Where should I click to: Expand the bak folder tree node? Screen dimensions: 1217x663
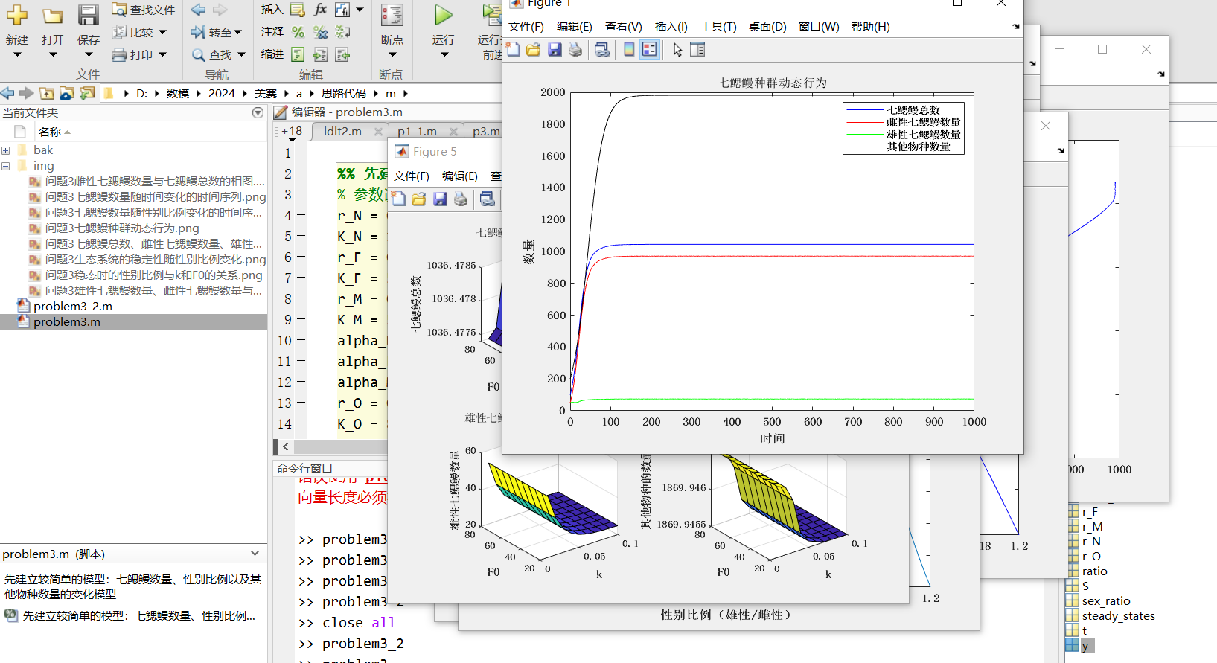(x=6, y=150)
